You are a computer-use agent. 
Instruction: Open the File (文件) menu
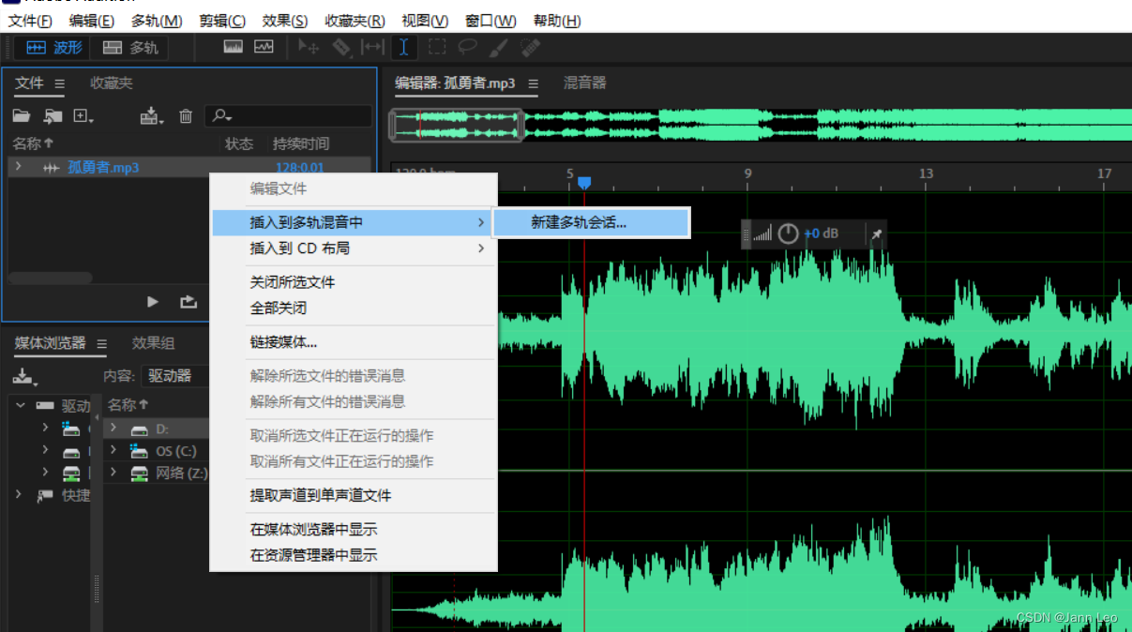(x=30, y=21)
